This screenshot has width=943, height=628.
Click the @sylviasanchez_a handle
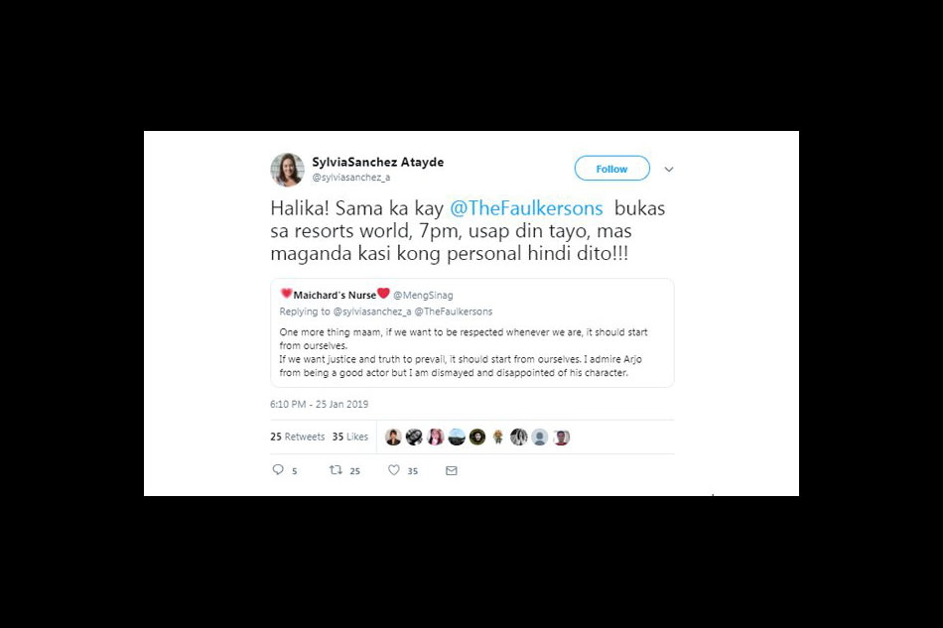coord(350,178)
